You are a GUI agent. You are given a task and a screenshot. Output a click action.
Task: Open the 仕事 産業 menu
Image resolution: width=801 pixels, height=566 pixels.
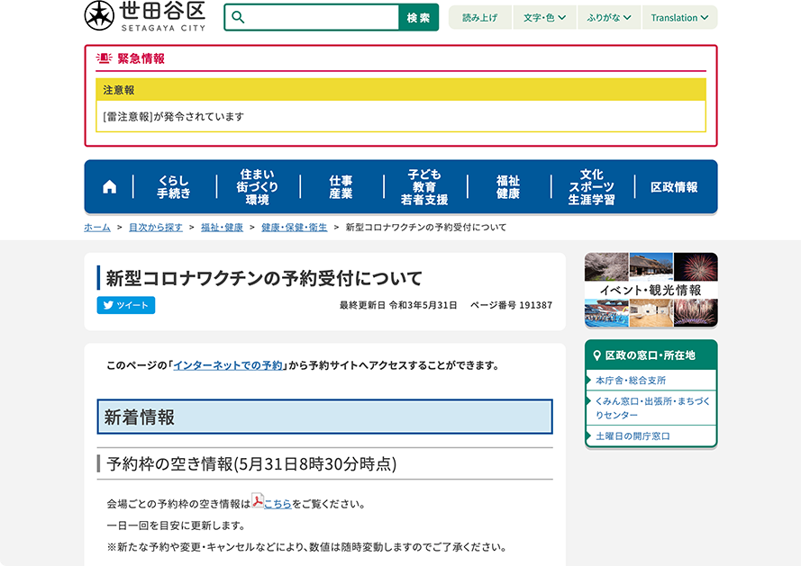click(x=341, y=187)
